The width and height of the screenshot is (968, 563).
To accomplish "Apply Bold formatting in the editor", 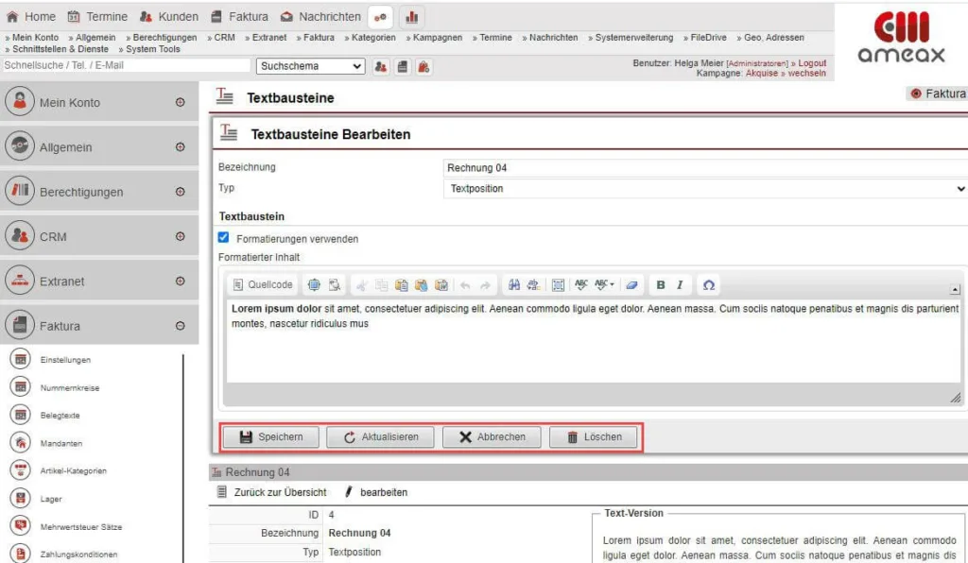I will click(x=661, y=283).
